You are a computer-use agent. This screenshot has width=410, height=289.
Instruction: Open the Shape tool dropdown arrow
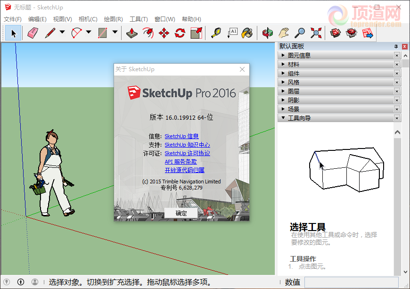(115, 32)
